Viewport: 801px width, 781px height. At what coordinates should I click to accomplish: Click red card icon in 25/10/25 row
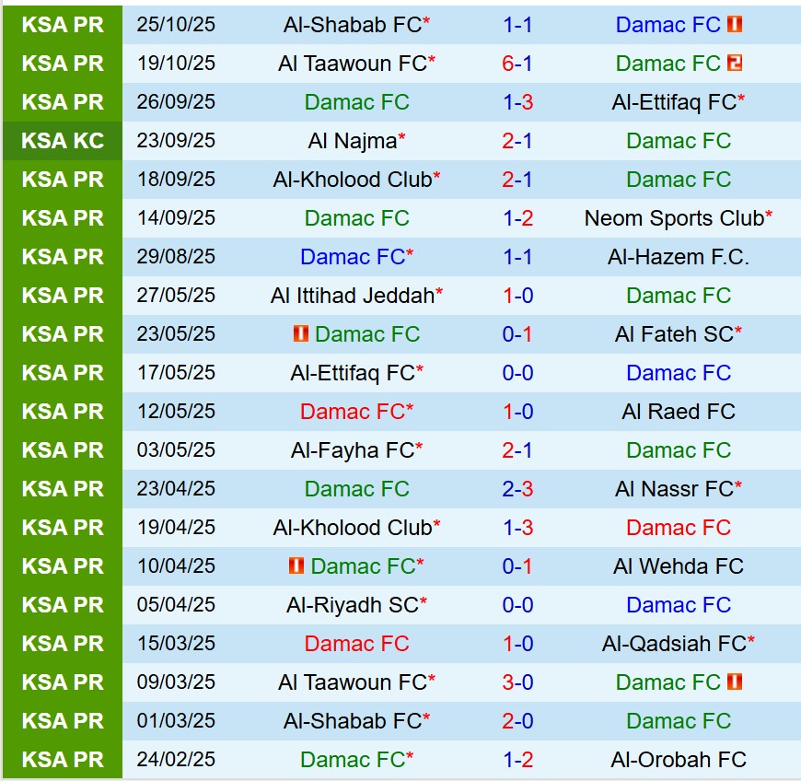click(735, 25)
